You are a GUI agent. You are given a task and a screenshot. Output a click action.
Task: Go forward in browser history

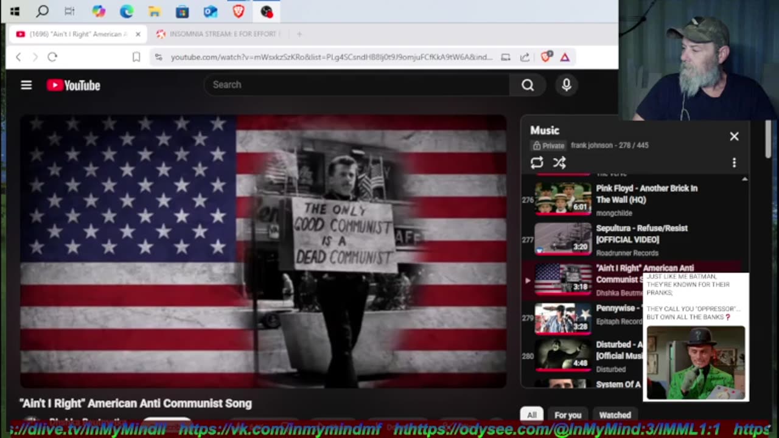click(x=35, y=57)
